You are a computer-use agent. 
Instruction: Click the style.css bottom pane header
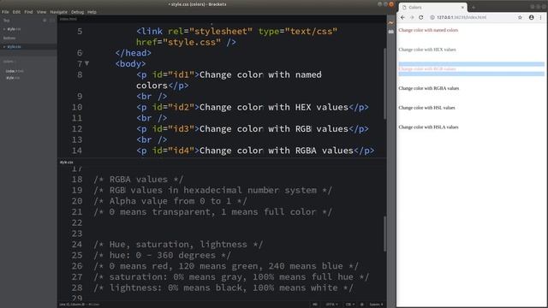click(x=67, y=163)
